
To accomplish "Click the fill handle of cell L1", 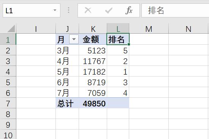I will click(129, 44).
